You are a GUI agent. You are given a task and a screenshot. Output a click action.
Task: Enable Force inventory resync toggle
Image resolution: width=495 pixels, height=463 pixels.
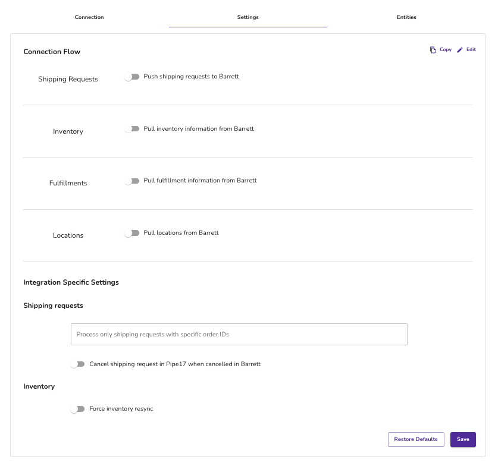click(x=77, y=409)
